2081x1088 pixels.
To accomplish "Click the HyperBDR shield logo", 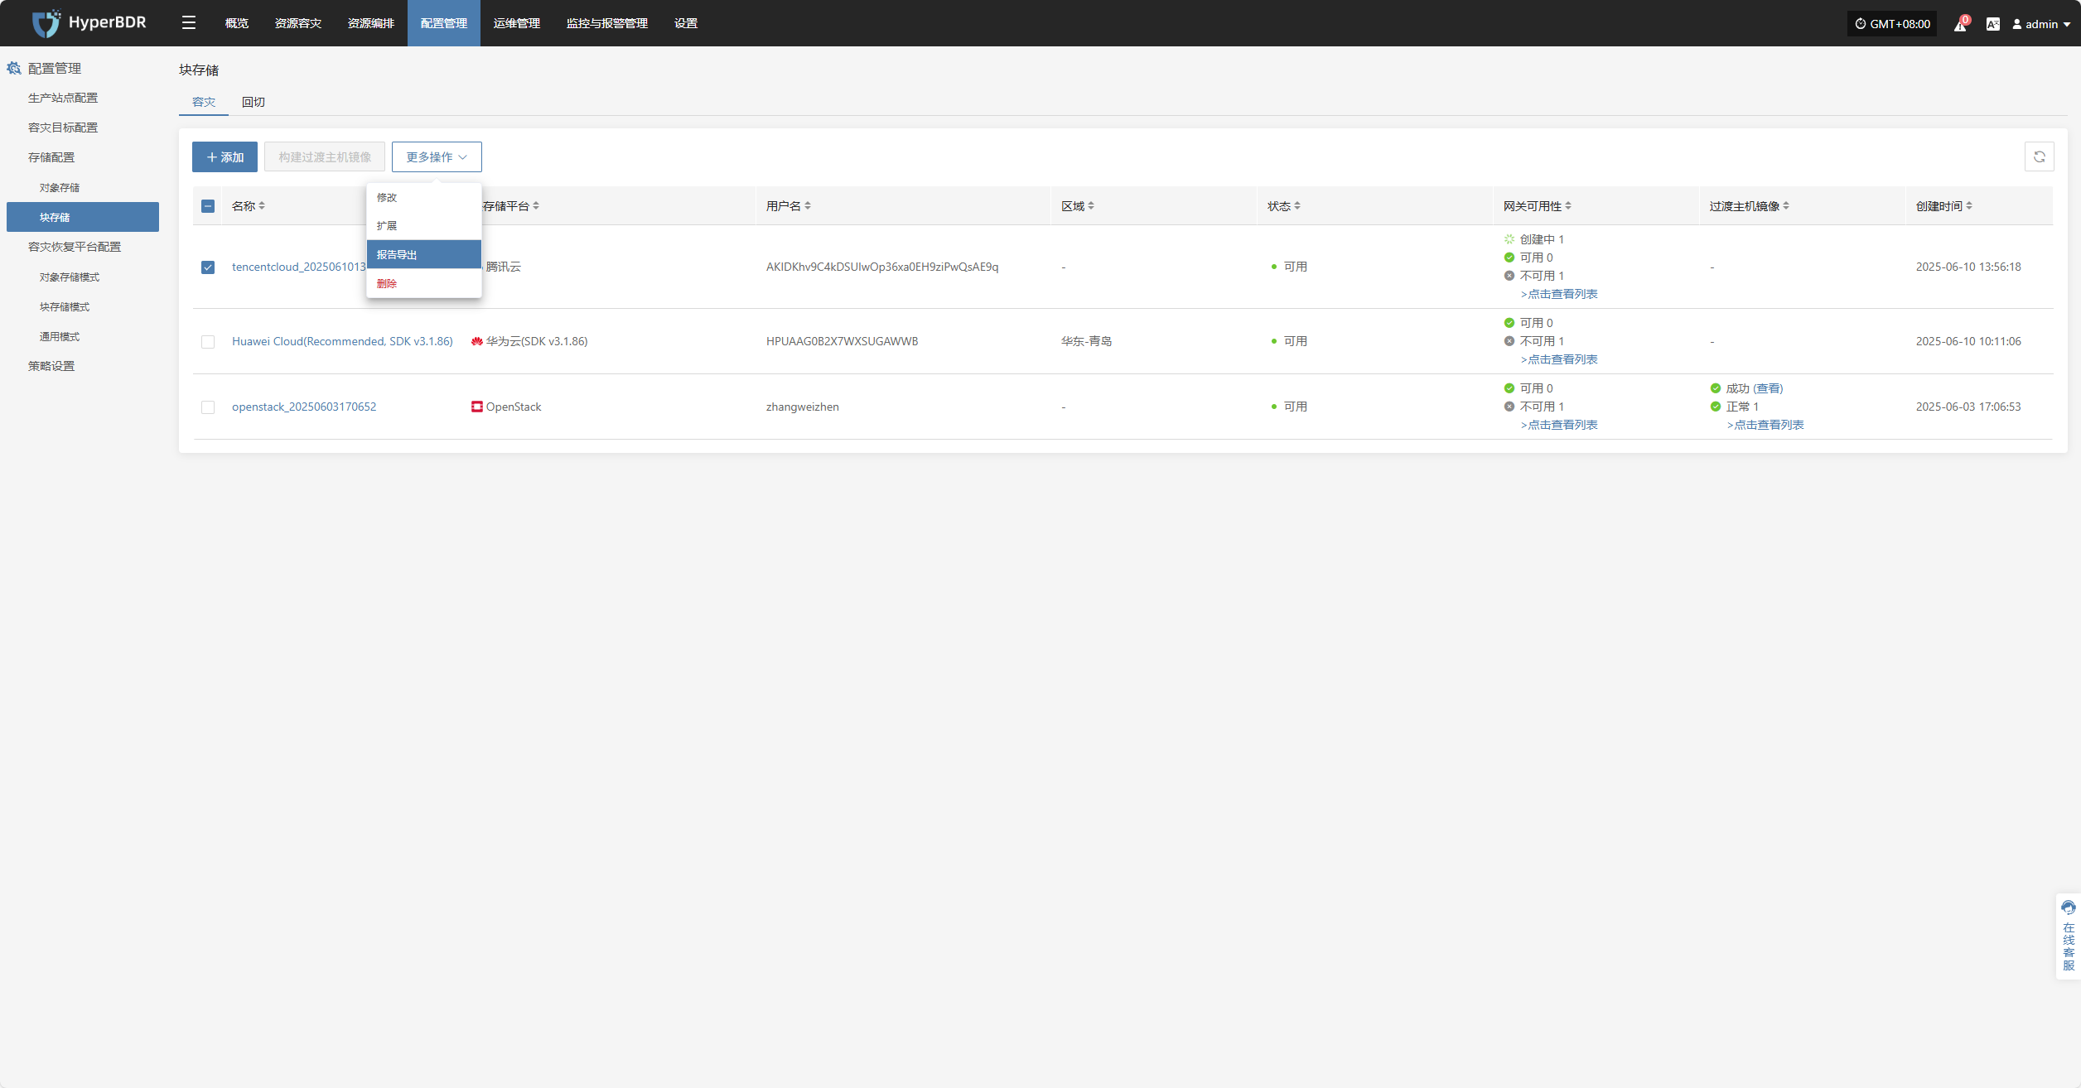I will [x=46, y=23].
